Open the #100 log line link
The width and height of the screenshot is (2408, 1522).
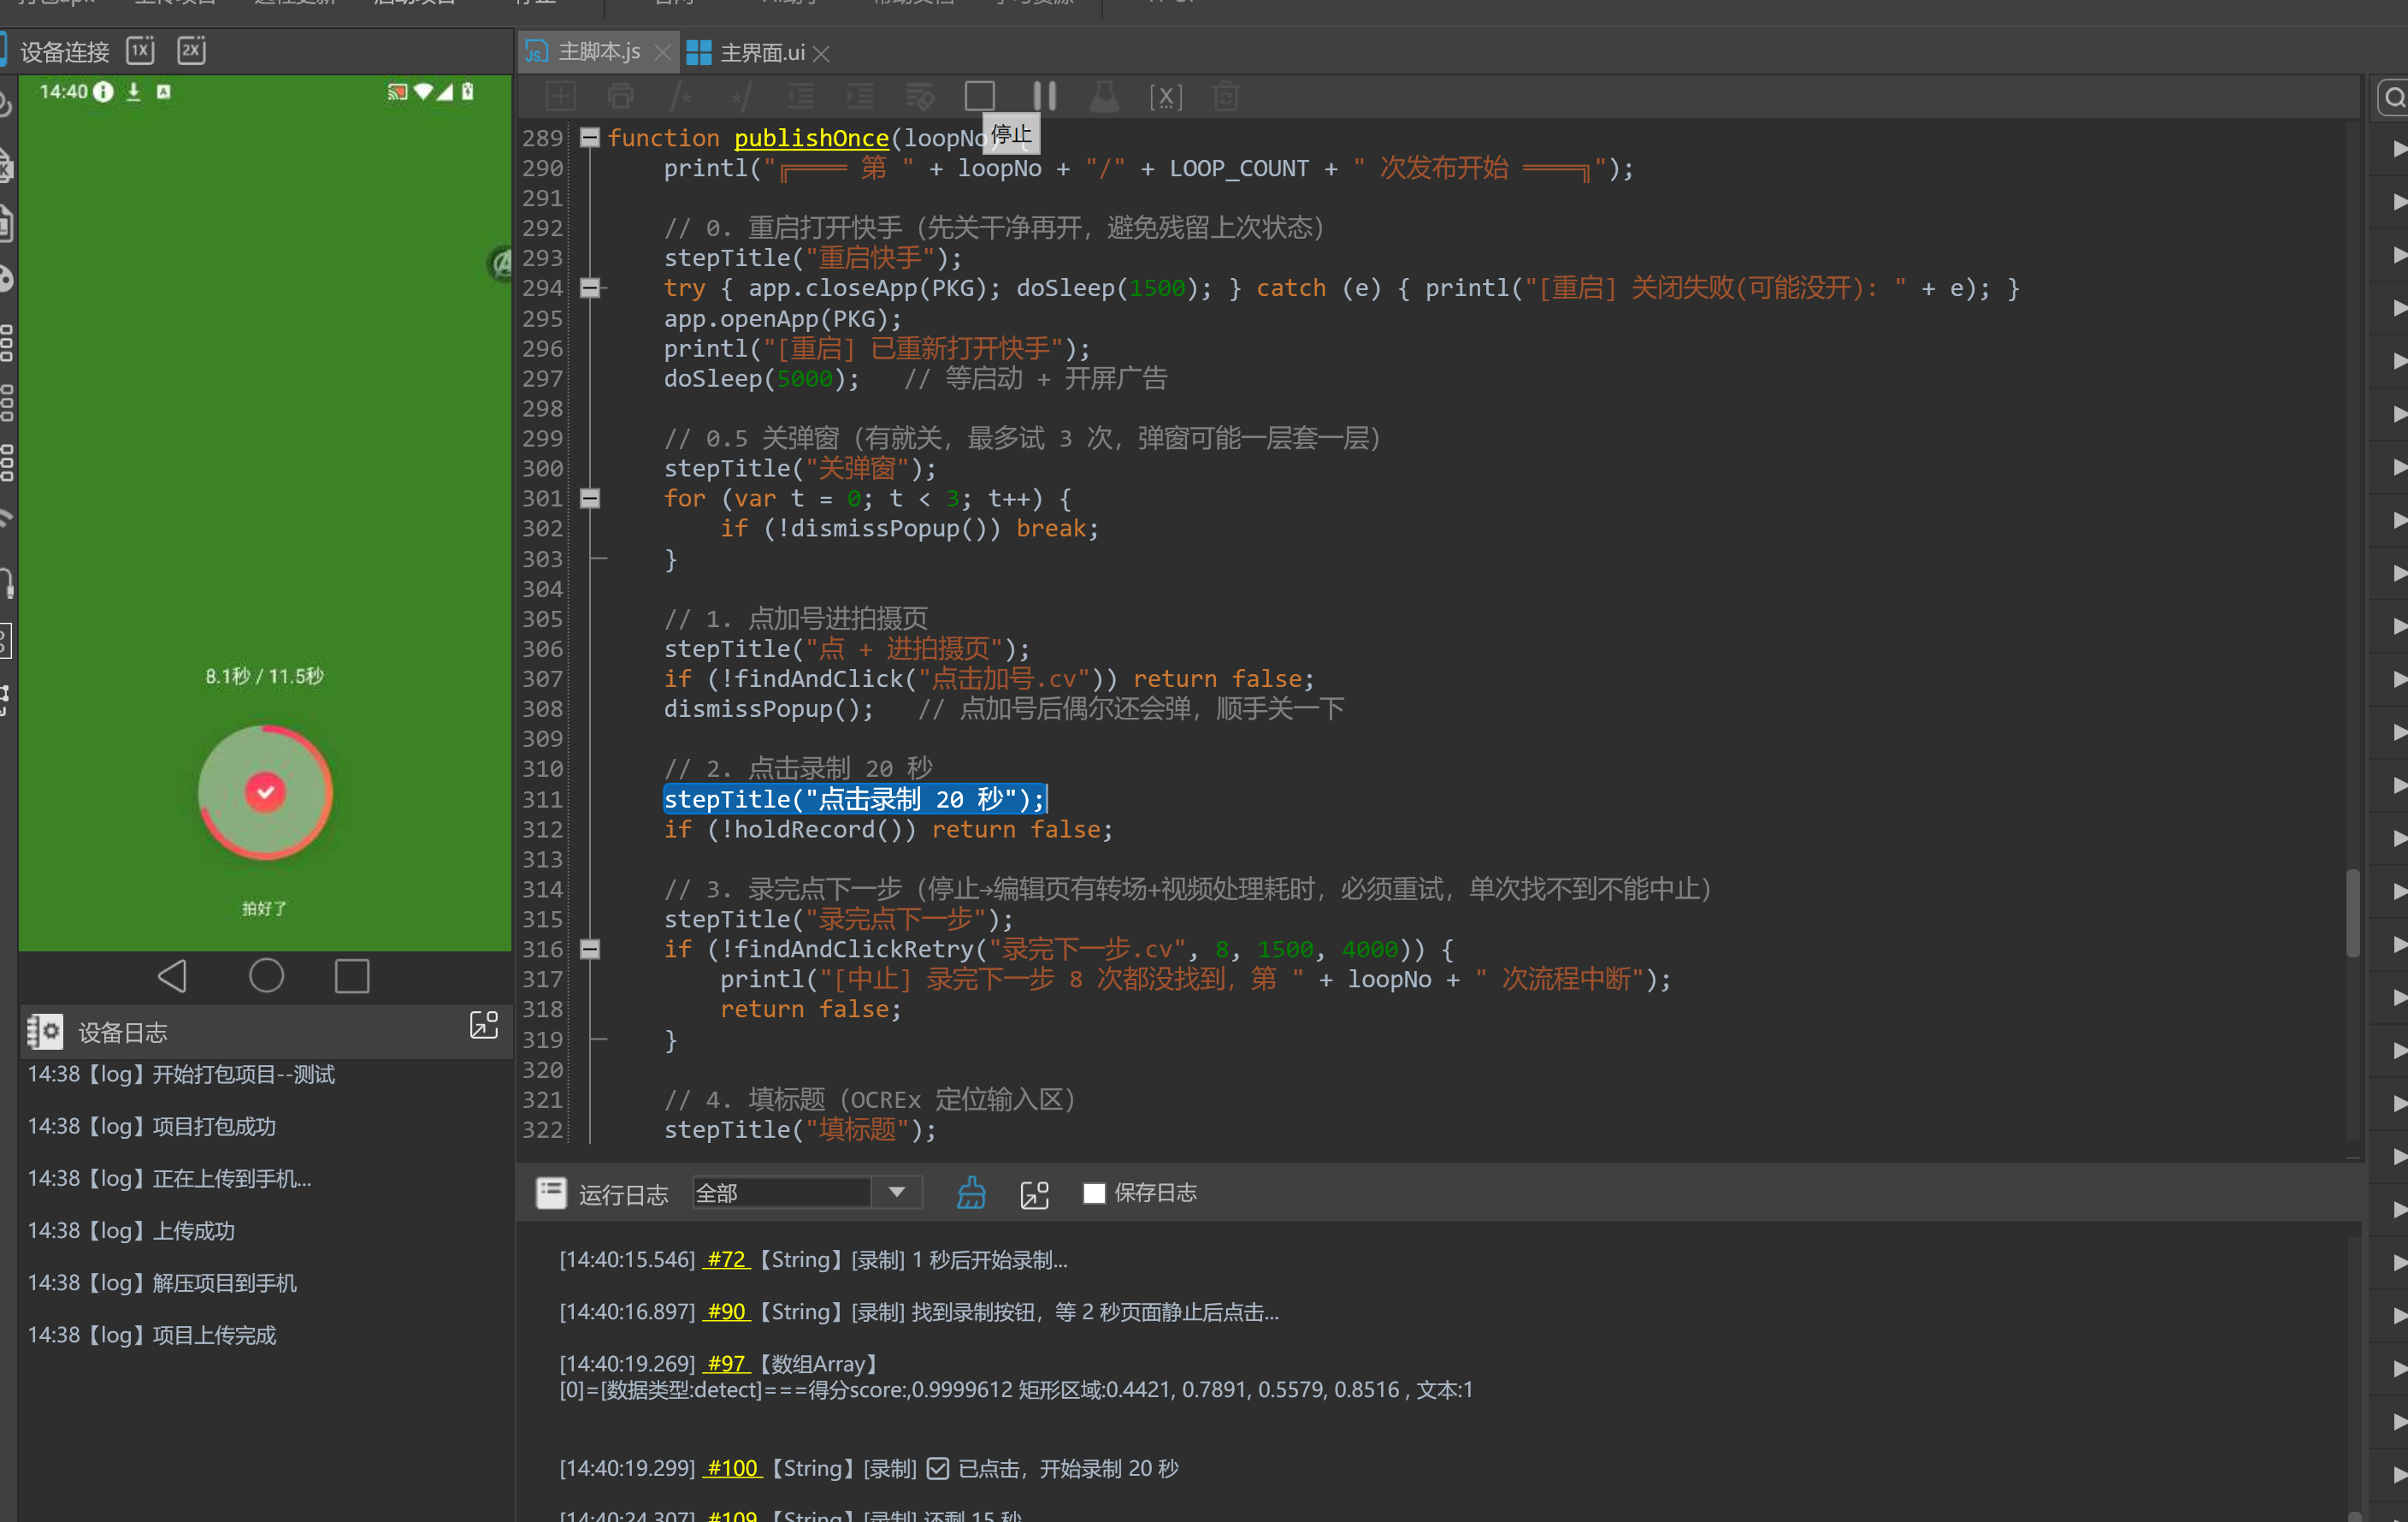point(732,1468)
